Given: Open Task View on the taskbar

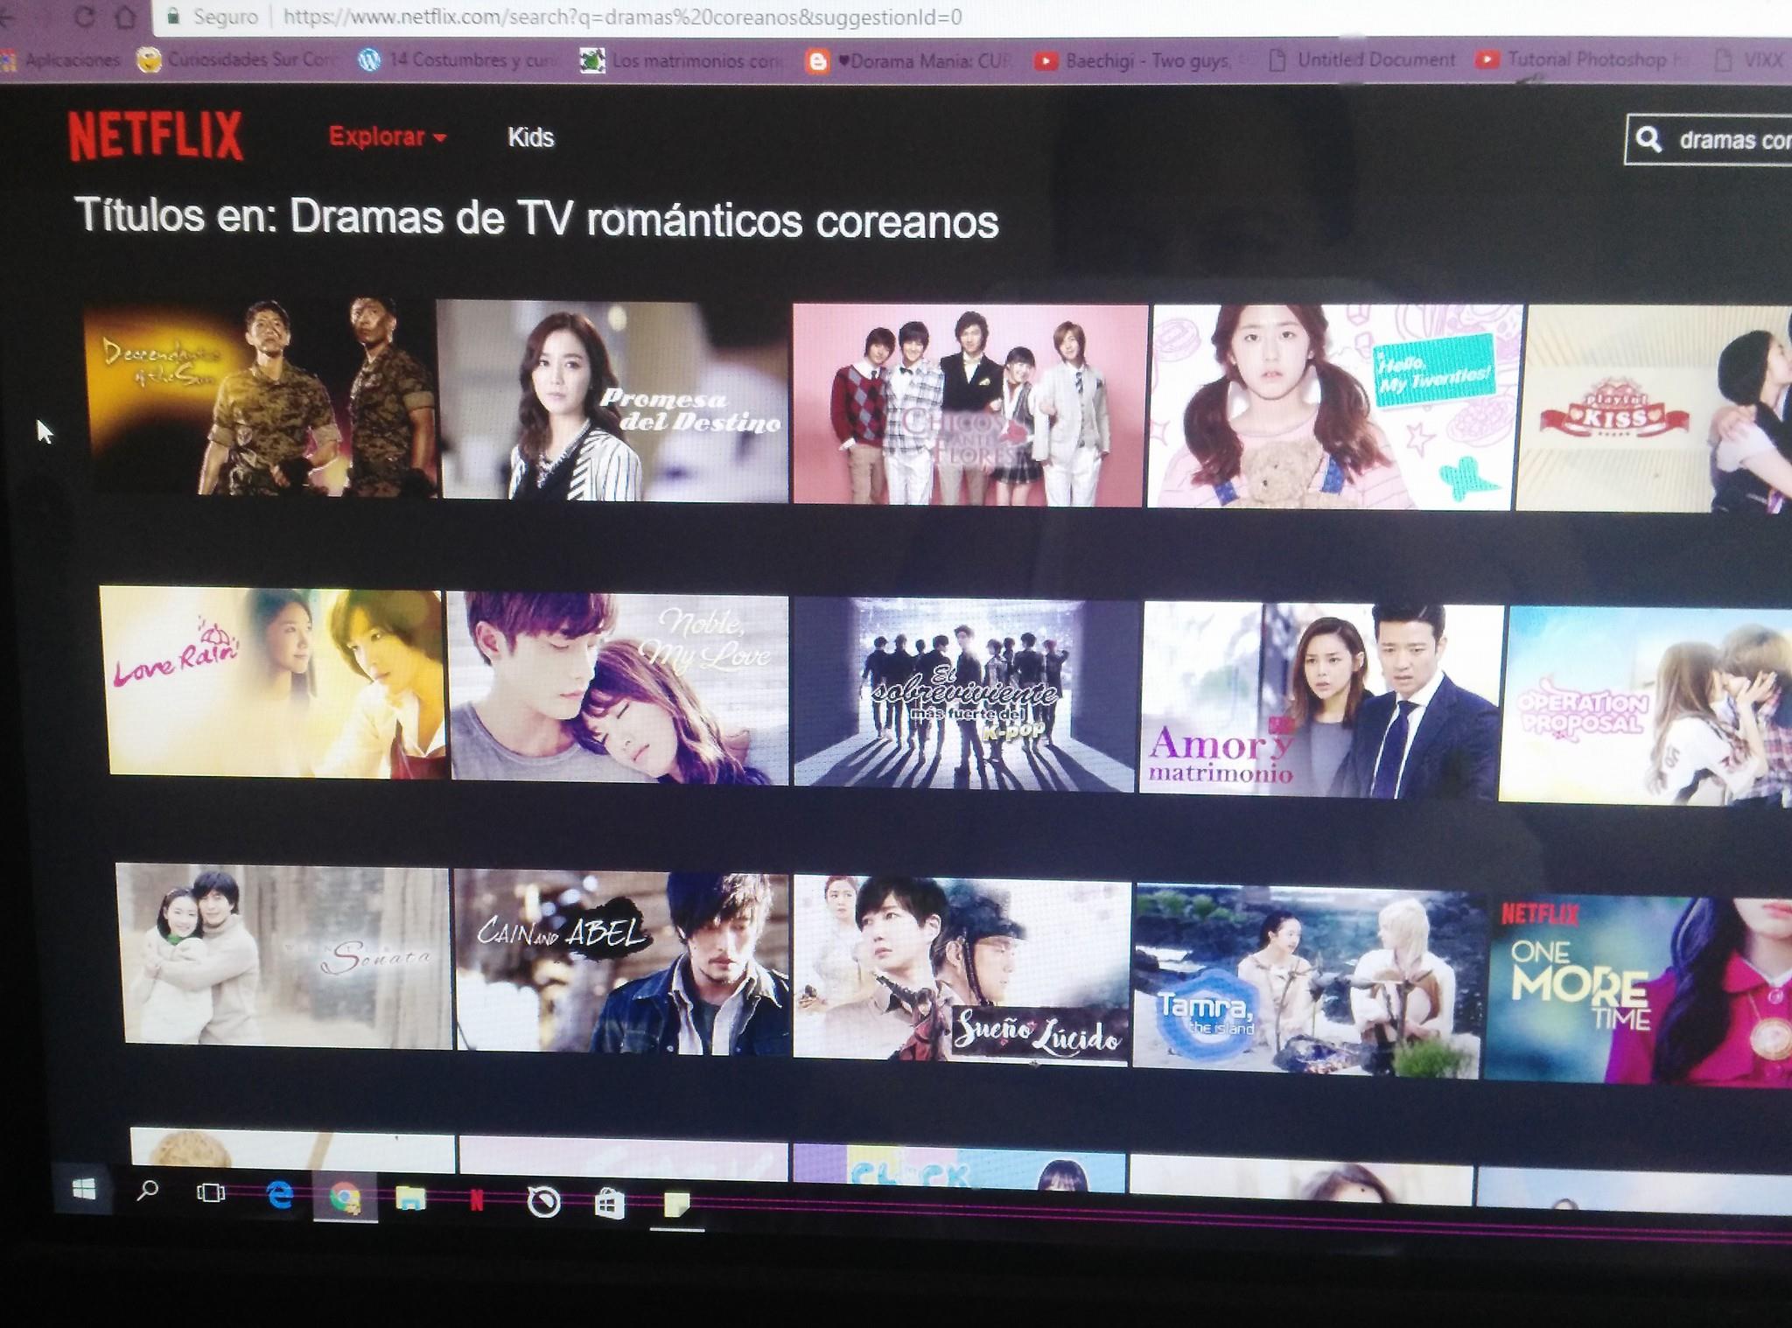Looking at the screenshot, I should (x=211, y=1192).
